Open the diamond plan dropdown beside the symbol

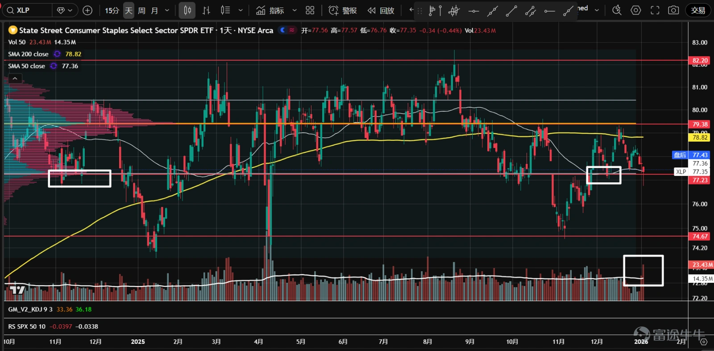(65, 10)
